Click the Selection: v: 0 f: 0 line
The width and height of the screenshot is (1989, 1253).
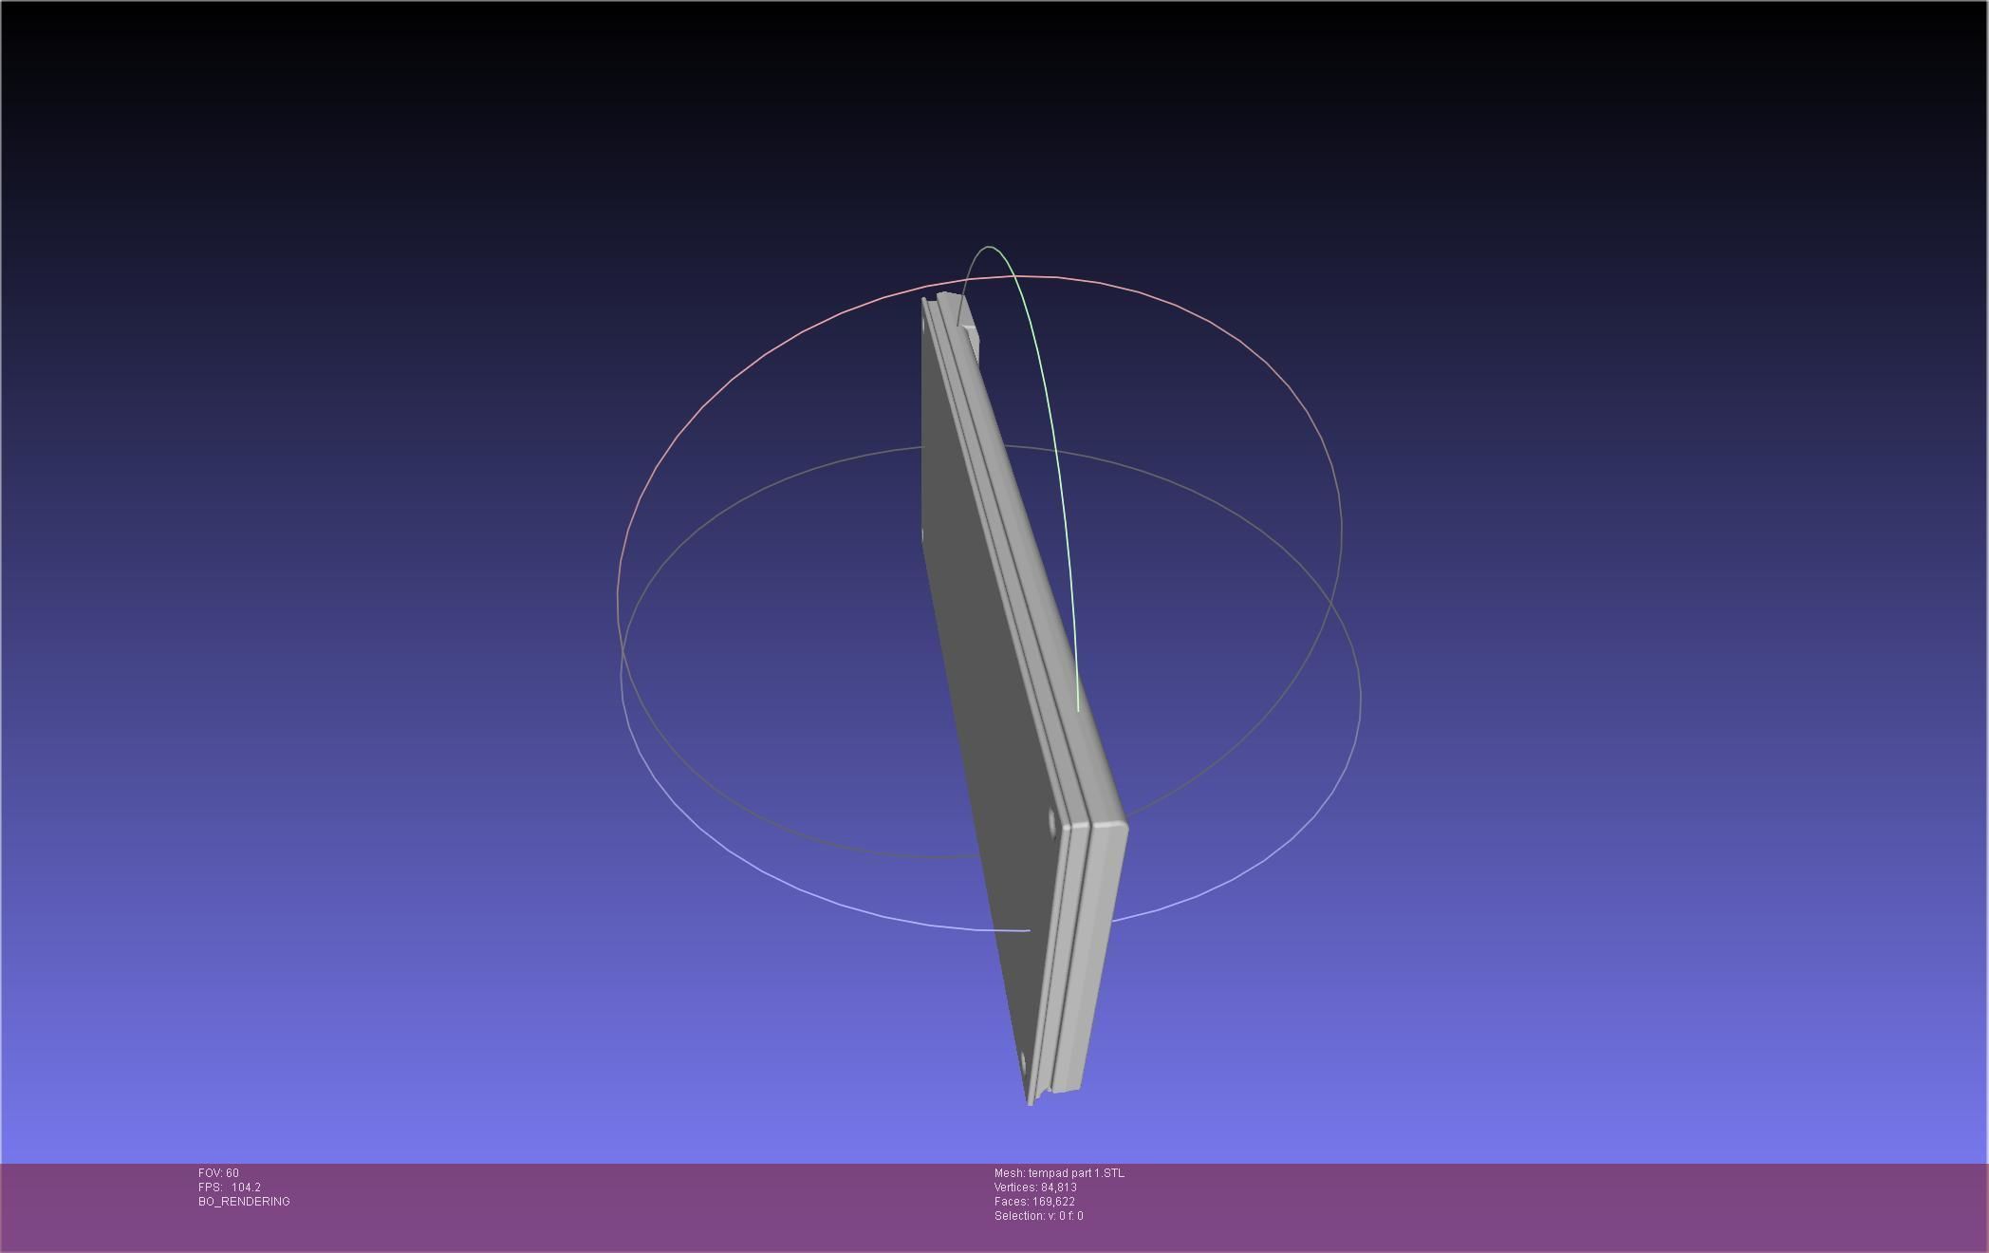1038,1216
